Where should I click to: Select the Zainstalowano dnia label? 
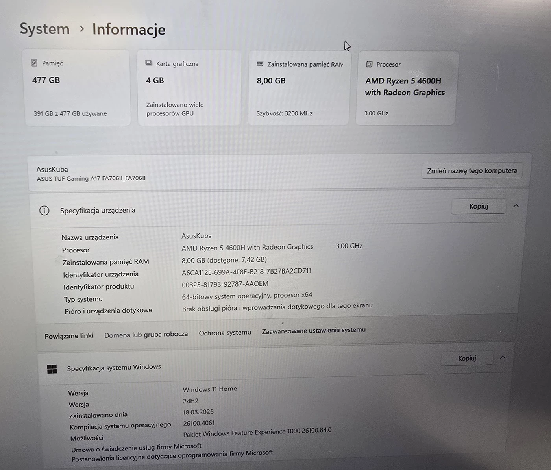[98, 415]
